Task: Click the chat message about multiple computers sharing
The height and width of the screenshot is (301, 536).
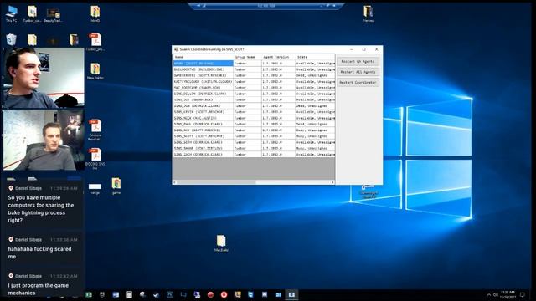Action: tap(41, 209)
